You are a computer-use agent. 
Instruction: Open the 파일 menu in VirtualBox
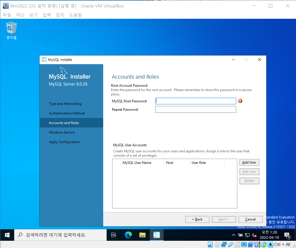7,15
